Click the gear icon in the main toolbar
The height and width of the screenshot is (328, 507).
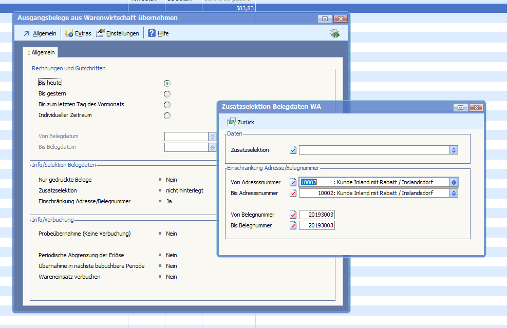coord(335,33)
